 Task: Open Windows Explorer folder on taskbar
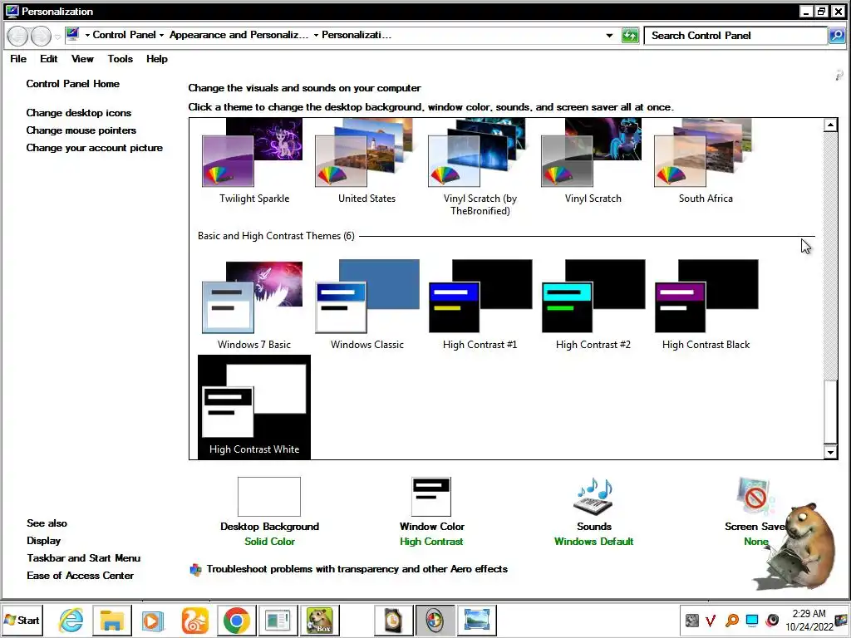(x=112, y=620)
